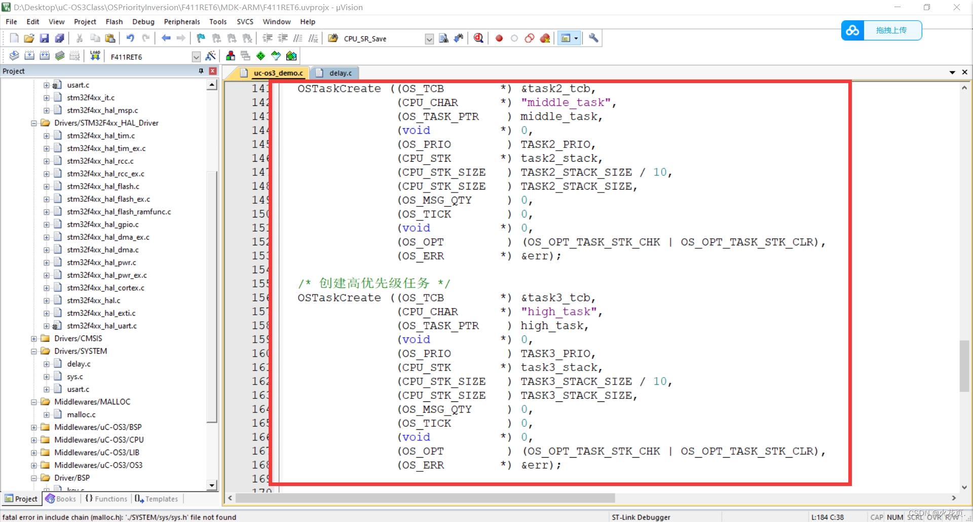The image size is (973, 522).
Task: Run batch build with the stacked-layers icon
Action: click(x=60, y=56)
